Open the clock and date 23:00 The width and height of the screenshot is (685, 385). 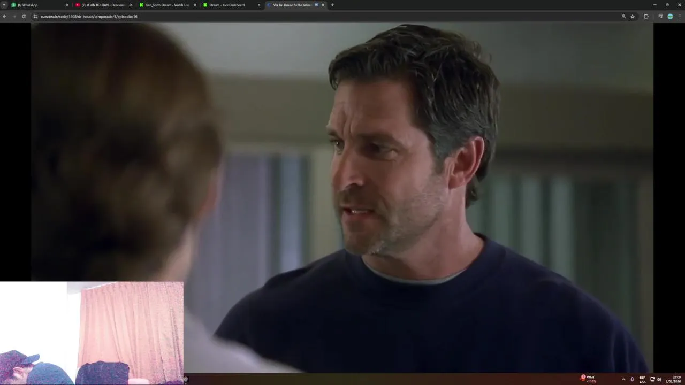[673, 379]
